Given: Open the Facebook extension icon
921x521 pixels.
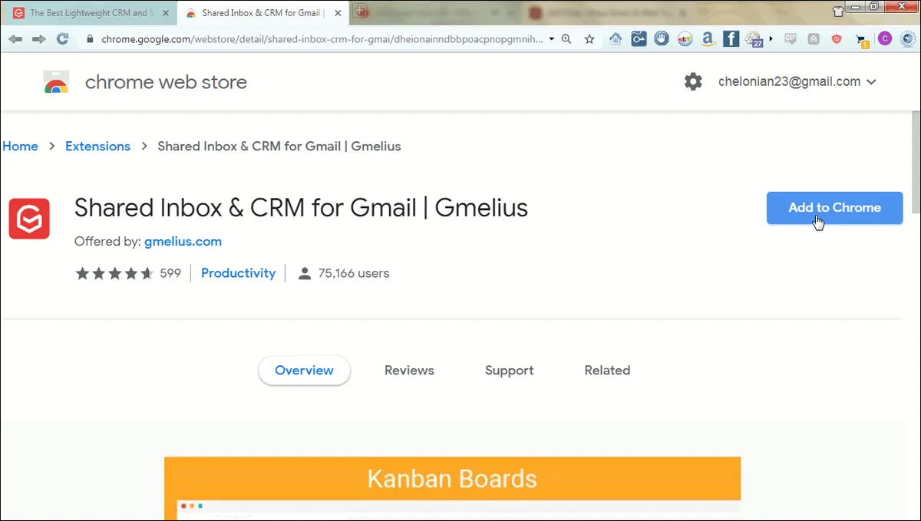Looking at the screenshot, I should click(731, 38).
